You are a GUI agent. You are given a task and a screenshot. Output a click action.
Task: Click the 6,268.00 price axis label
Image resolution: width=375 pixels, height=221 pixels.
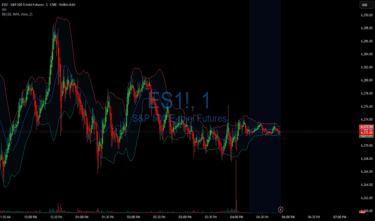pyautogui.click(x=367, y=158)
